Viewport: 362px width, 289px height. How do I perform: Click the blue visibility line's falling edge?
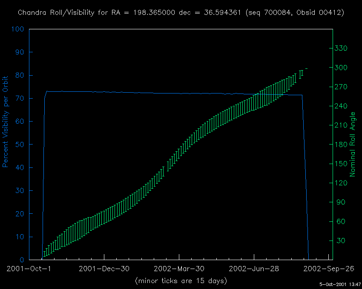point(305,178)
